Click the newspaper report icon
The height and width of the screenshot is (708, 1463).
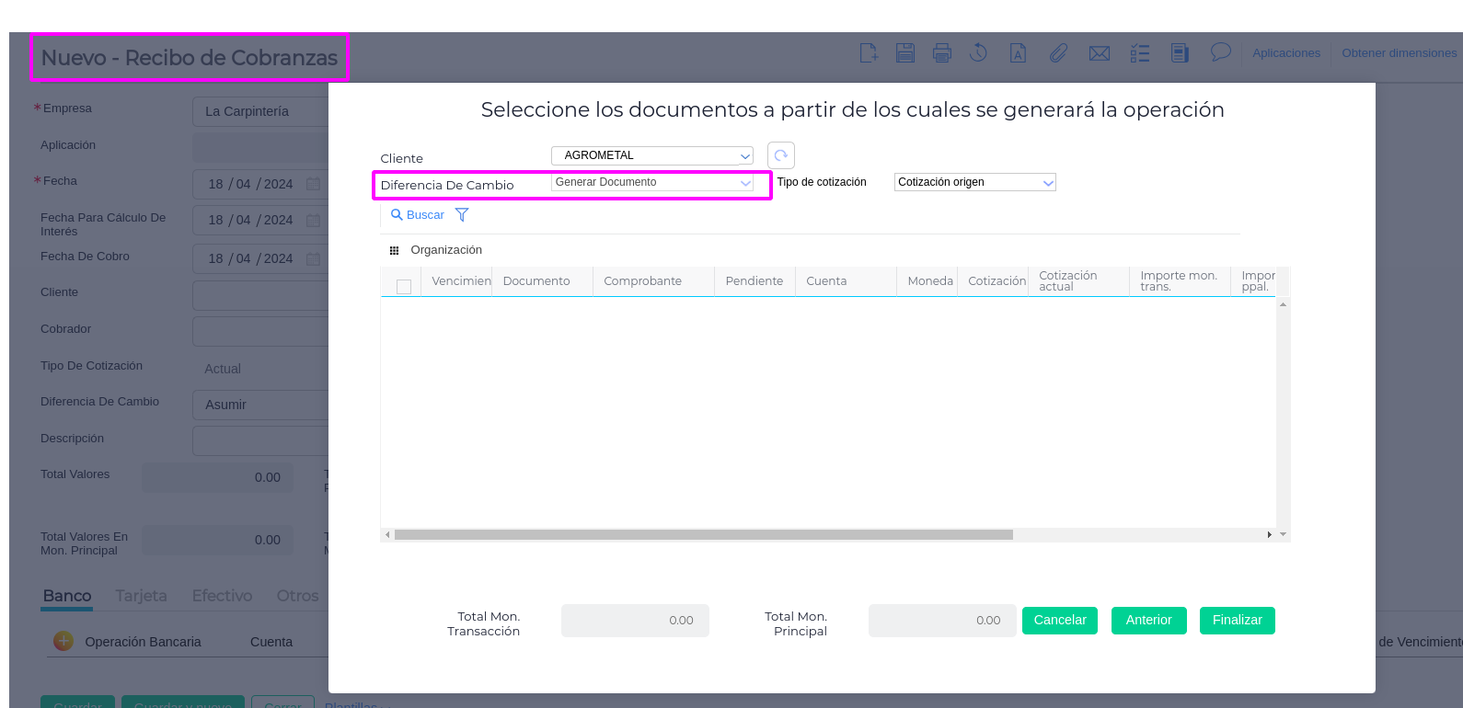coord(1180,53)
